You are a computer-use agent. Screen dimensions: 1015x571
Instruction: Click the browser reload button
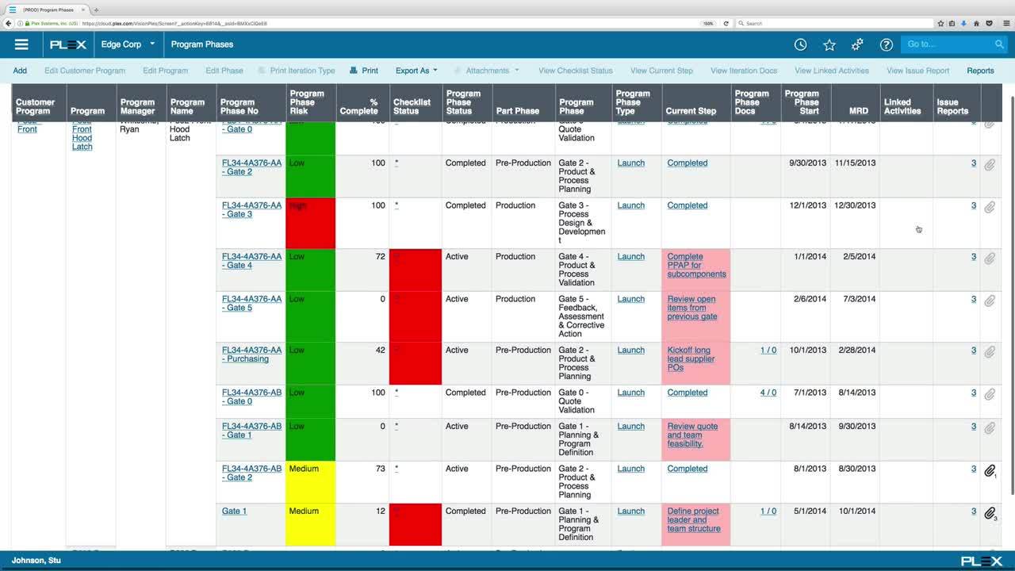[726, 23]
